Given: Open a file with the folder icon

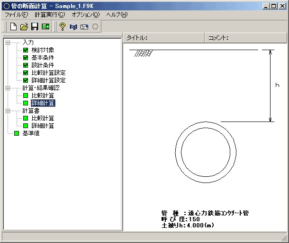Looking at the screenshot, I should tap(24, 26).
